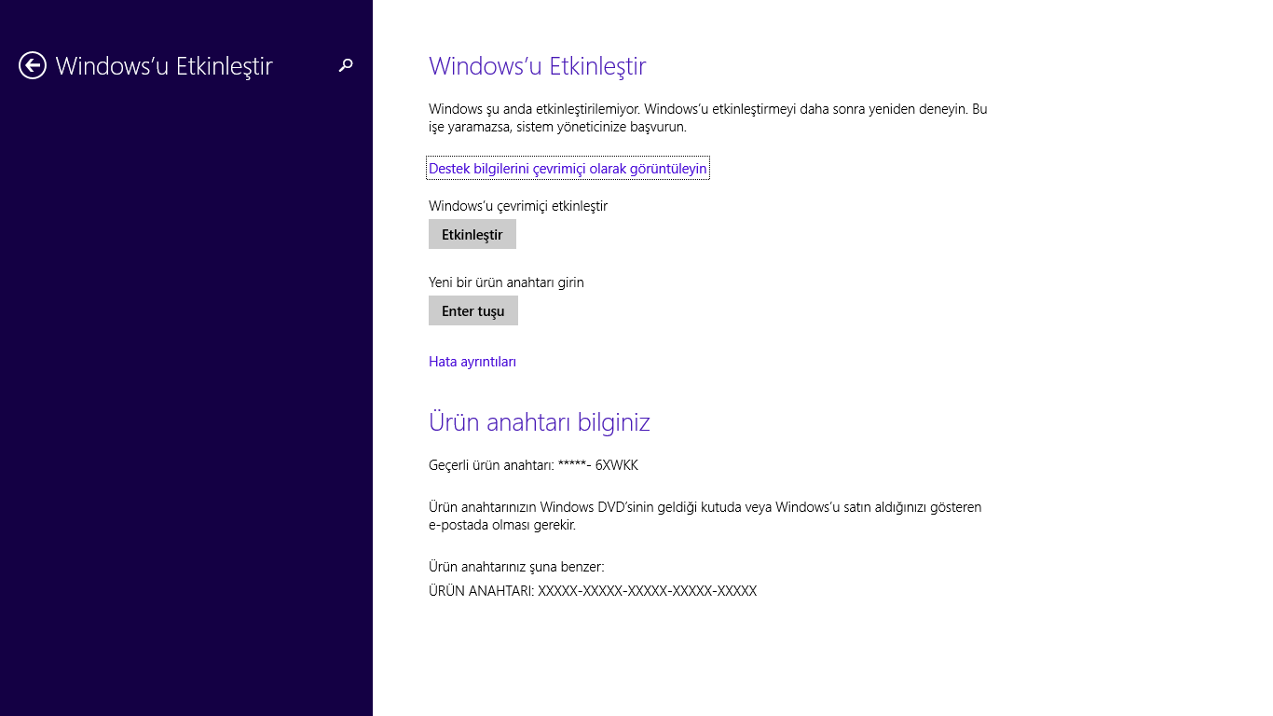
Task: Click the Etkinleştir button
Action: point(472,234)
